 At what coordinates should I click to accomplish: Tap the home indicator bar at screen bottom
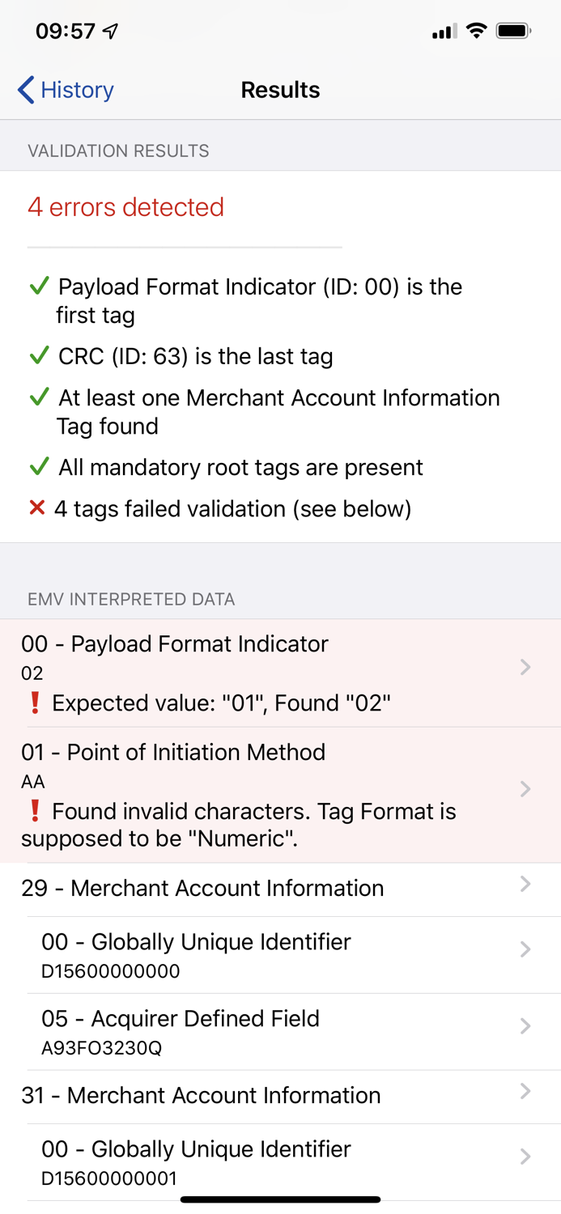point(280,1199)
